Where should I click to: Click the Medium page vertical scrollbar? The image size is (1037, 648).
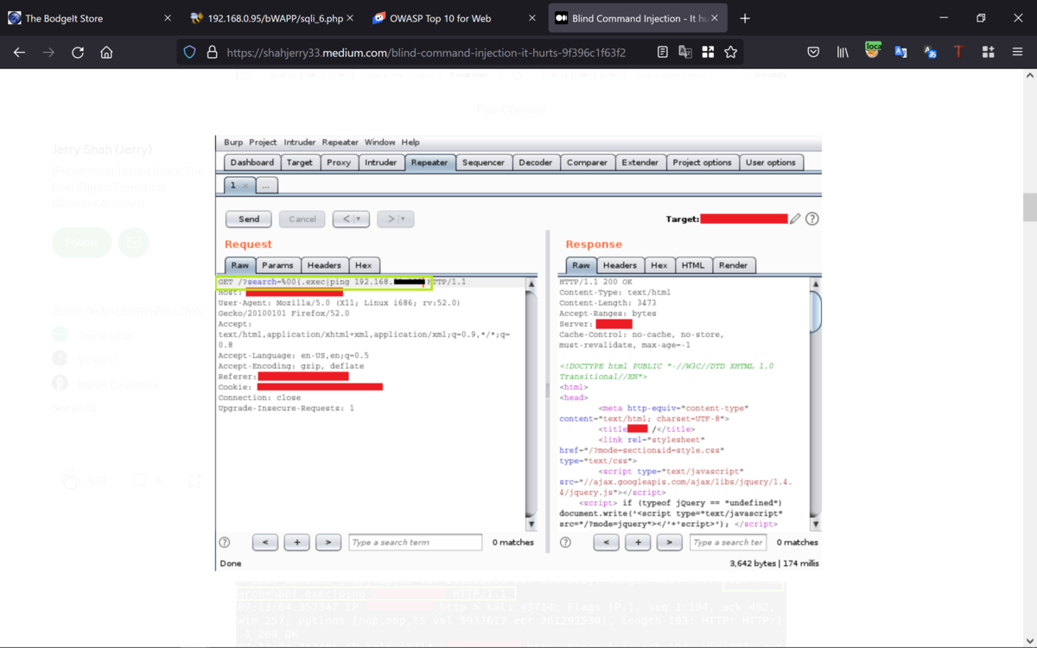[1029, 207]
